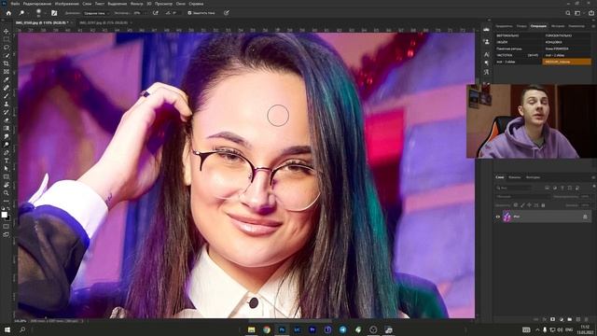The image size is (597, 336).
Task: Click the Home icon in options bar
Action: point(8,13)
